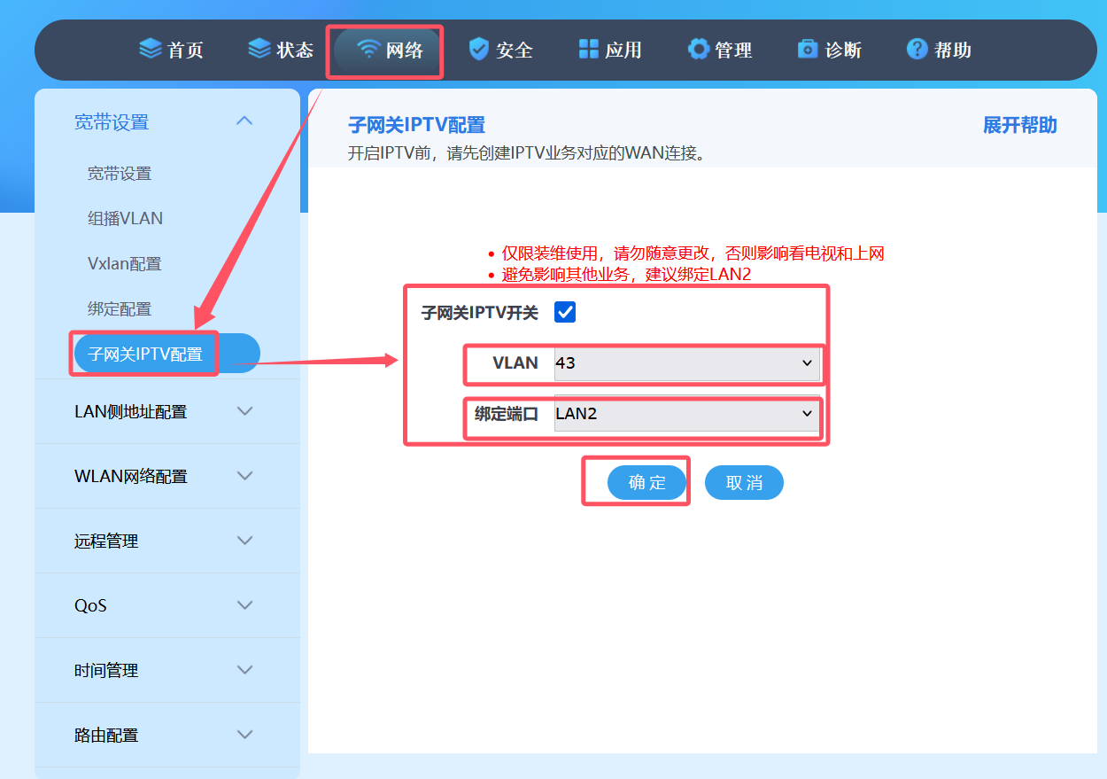Expand the WLAN网络配置 section
The image size is (1107, 779).
coord(167,477)
